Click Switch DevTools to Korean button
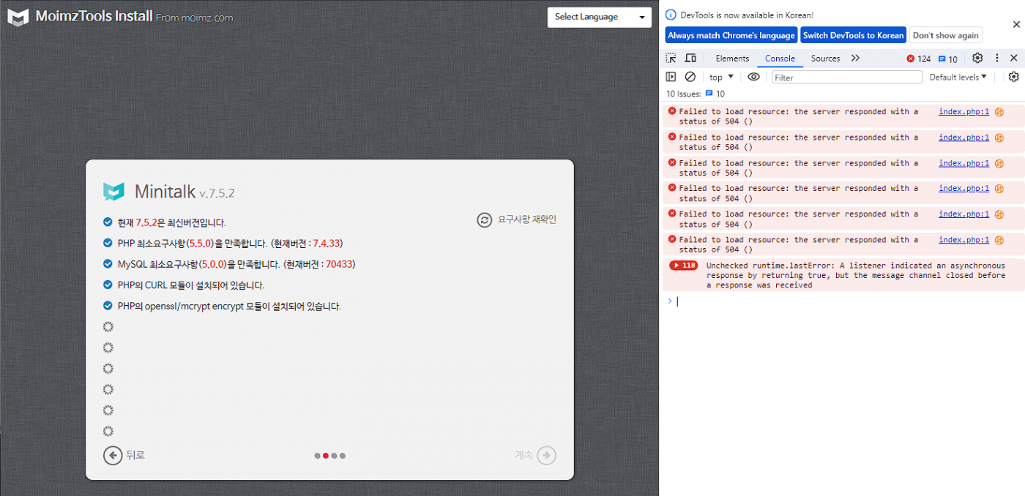1025x496 pixels. click(x=854, y=35)
